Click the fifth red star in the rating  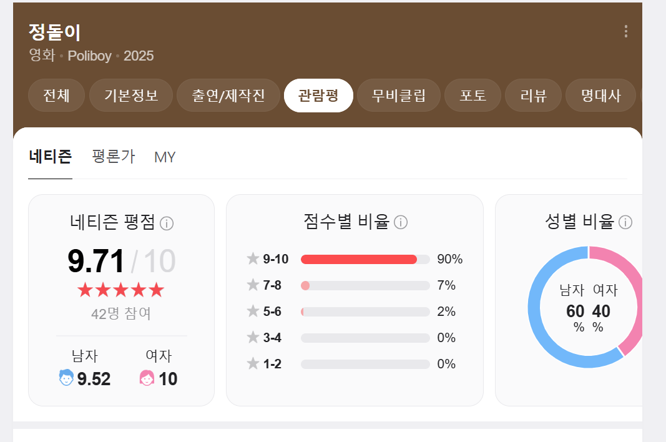coord(155,289)
